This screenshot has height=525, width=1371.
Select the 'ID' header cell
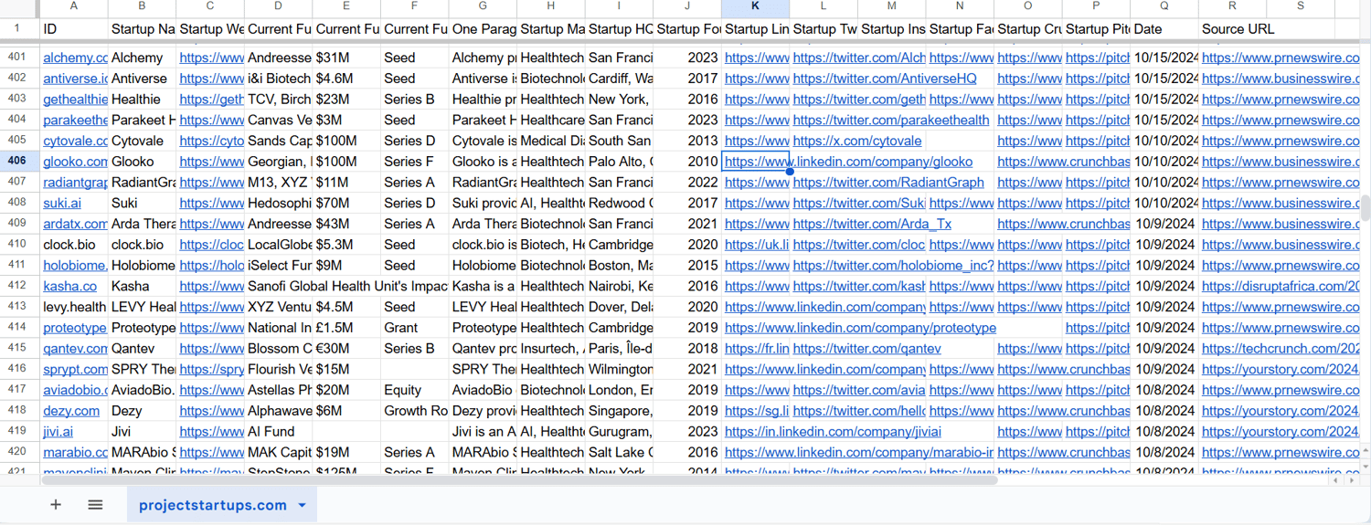tap(74, 29)
